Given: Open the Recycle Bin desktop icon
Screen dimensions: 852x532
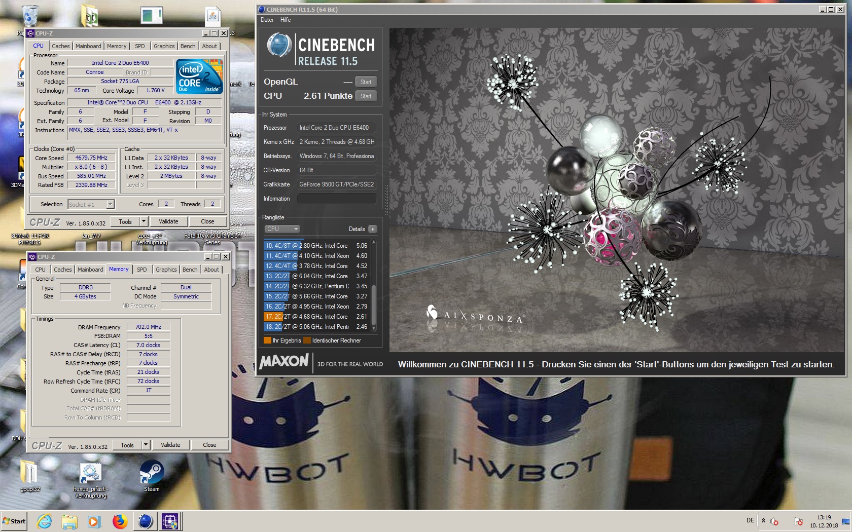Looking at the screenshot, I should point(30,16).
